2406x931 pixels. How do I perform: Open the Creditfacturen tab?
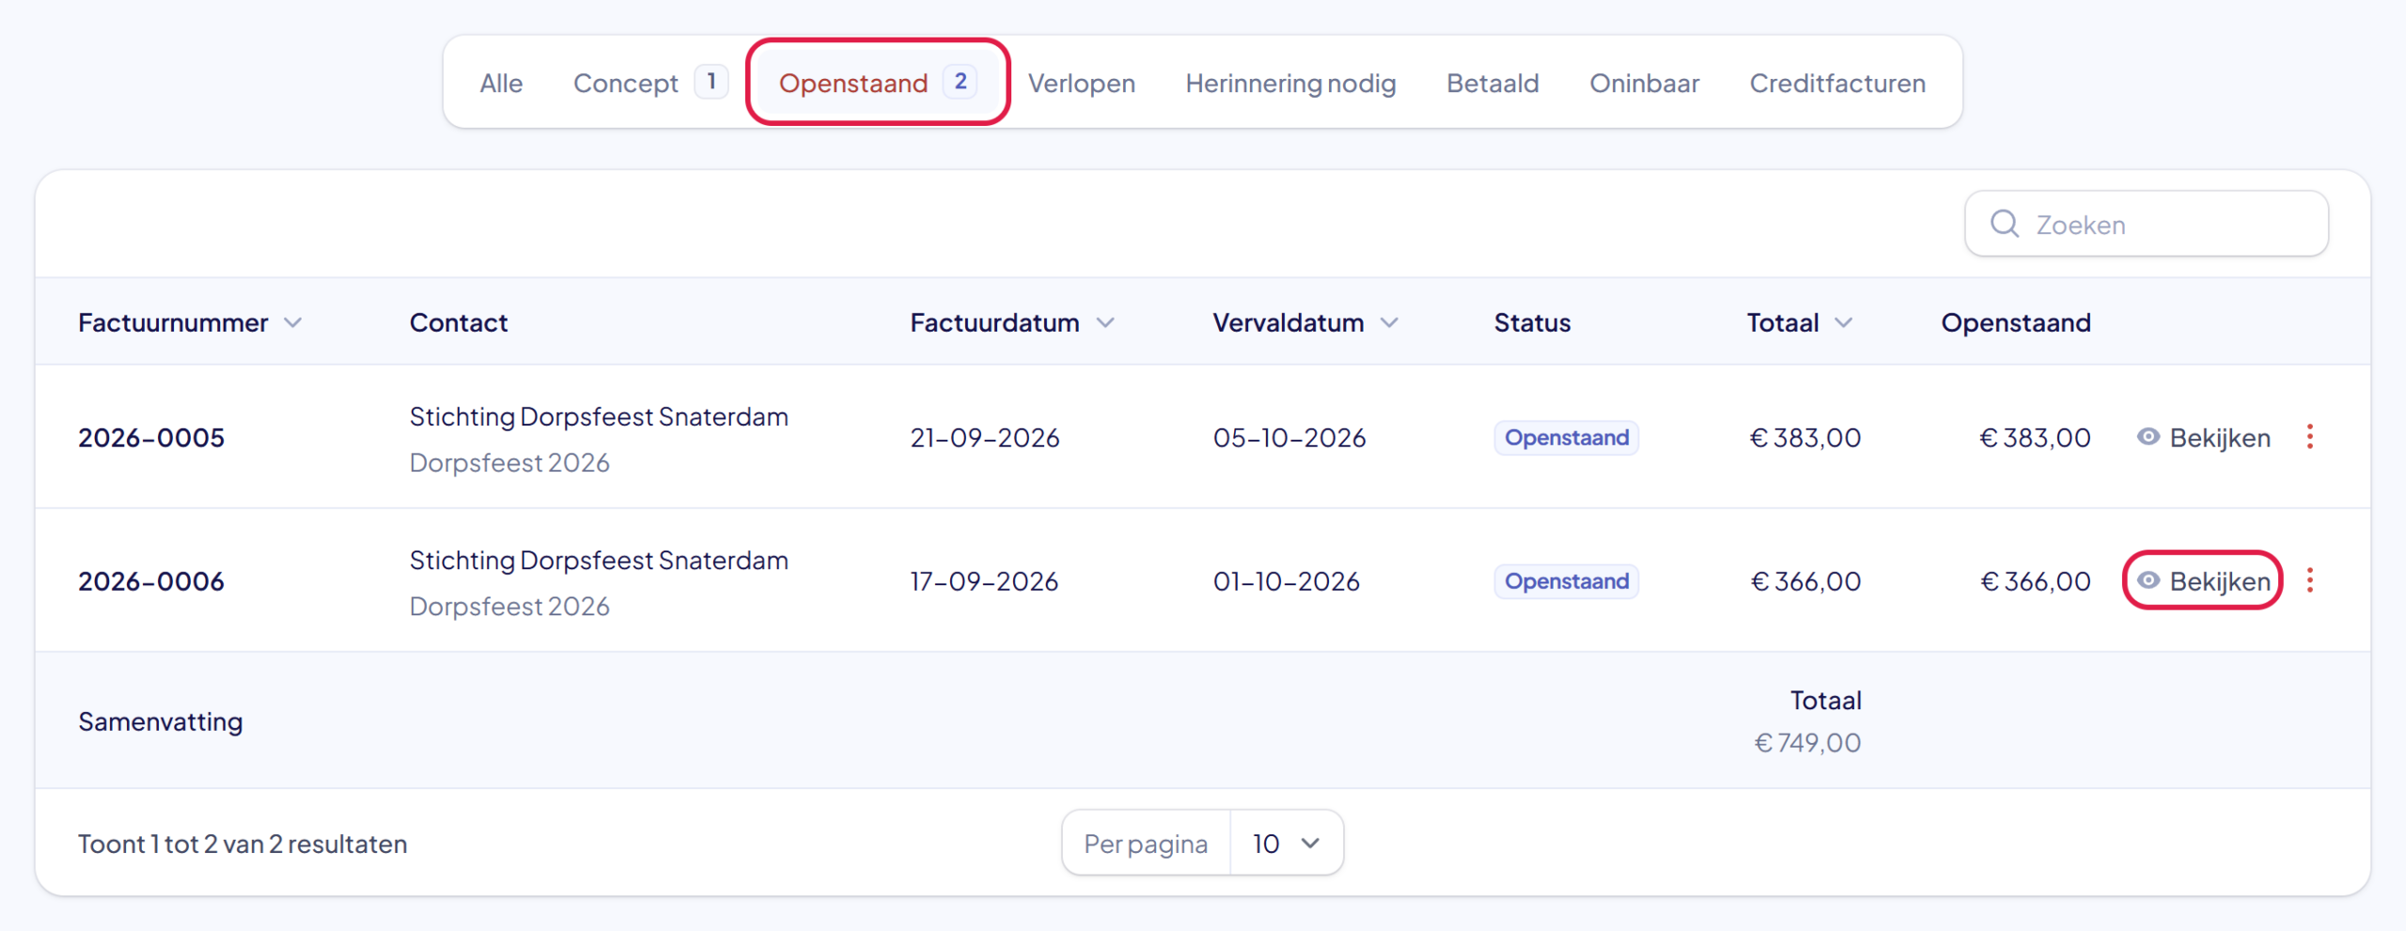[1836, 83]
